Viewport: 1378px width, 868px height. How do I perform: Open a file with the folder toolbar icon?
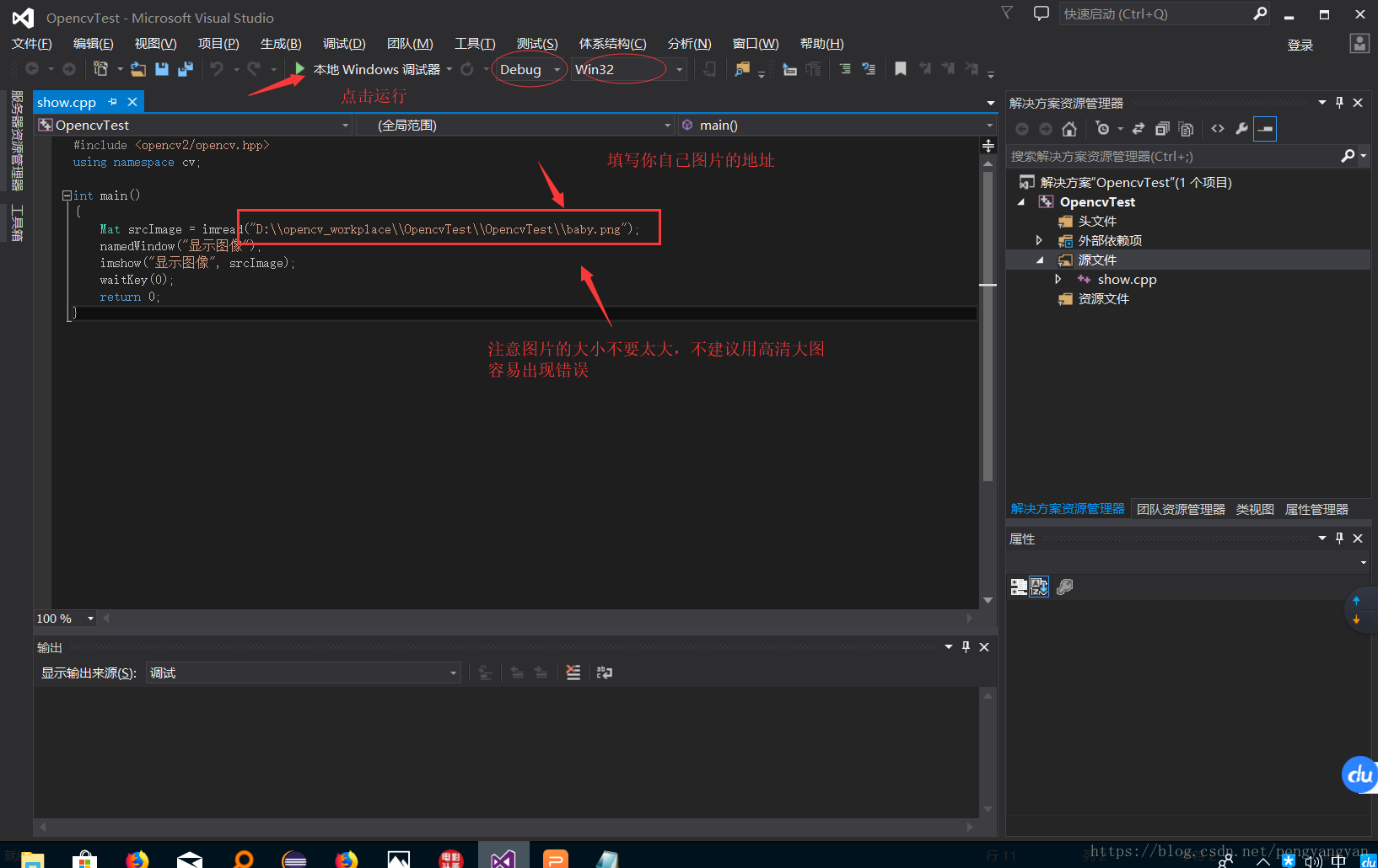click(x=138, y=69)
